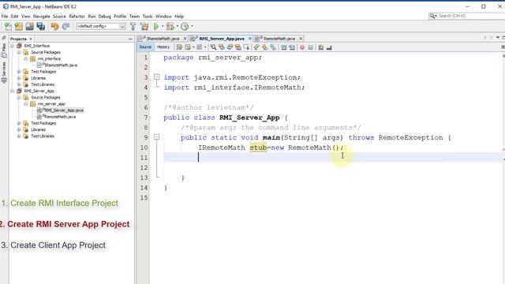Toggle bookmark on the current line
The image size is (505, 284).
(x=273, y=47)
